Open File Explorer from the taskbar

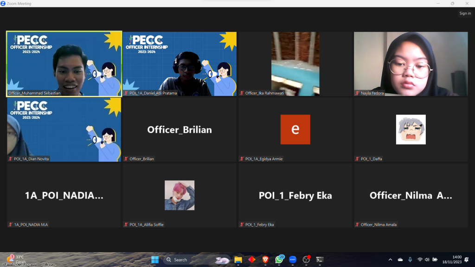point(238,260)
